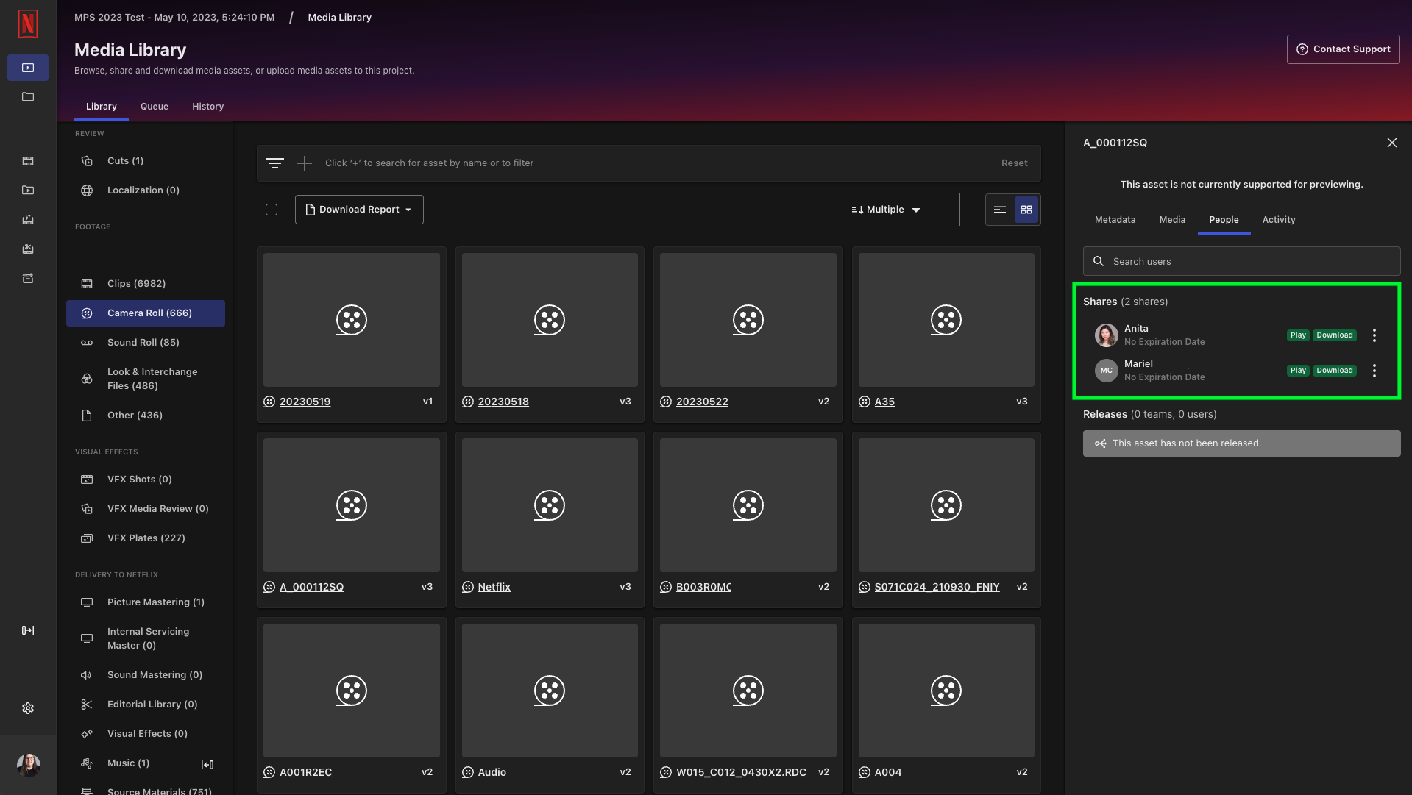This screenshot has height=795, width=1412.
Task: Open VFX Shots (0) in sidebar
Action: [x=146, y=479]
